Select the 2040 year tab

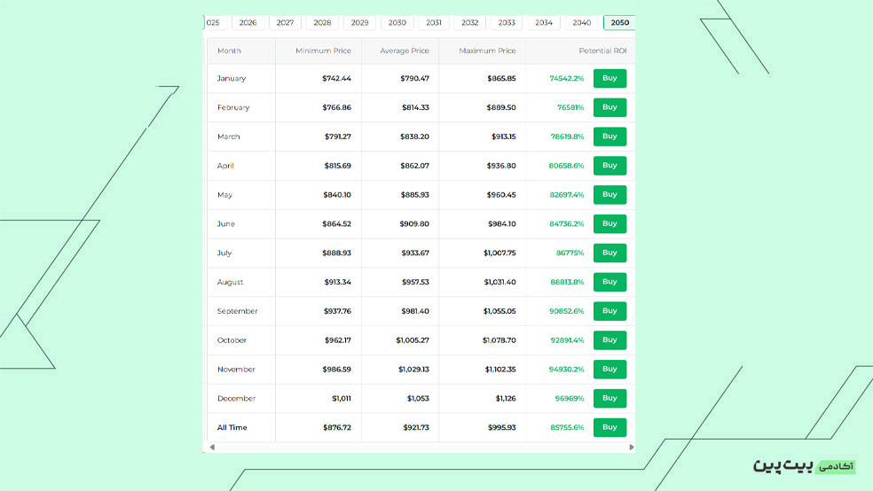(x=582, y=23)
